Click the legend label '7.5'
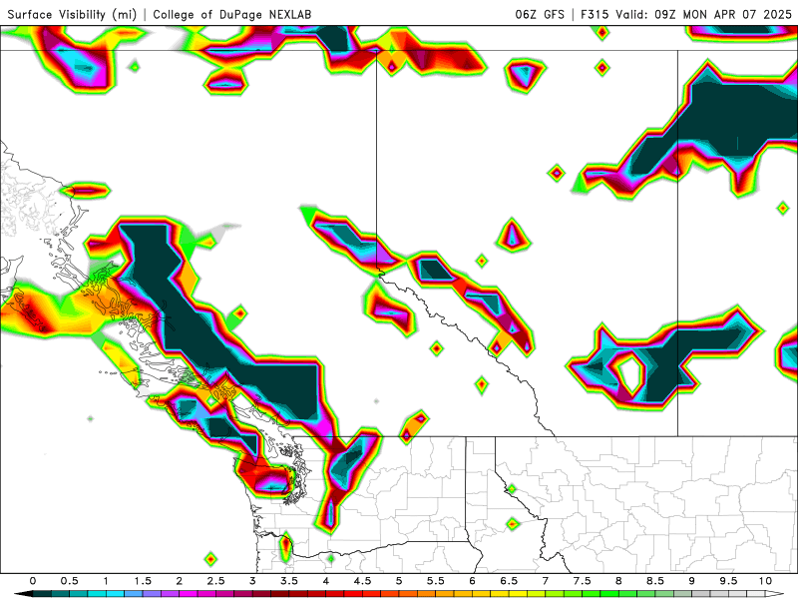 coord(583,581)
